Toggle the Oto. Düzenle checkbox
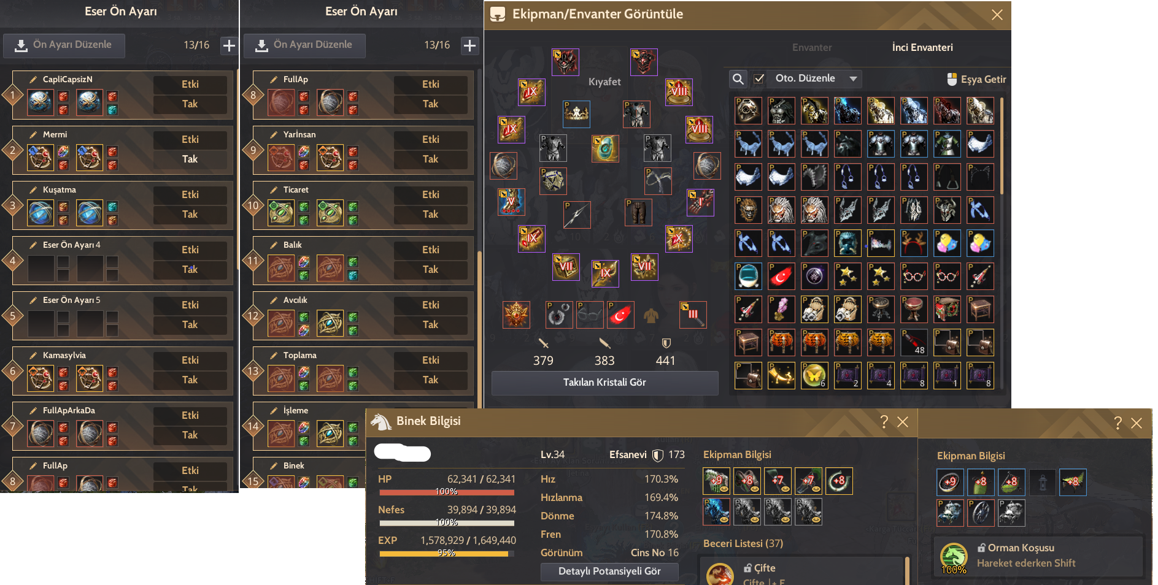Viewport: 1158px width, 585px height. [759, 78]
